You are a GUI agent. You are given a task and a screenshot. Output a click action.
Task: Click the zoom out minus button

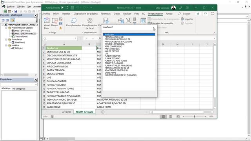(184, 117)
